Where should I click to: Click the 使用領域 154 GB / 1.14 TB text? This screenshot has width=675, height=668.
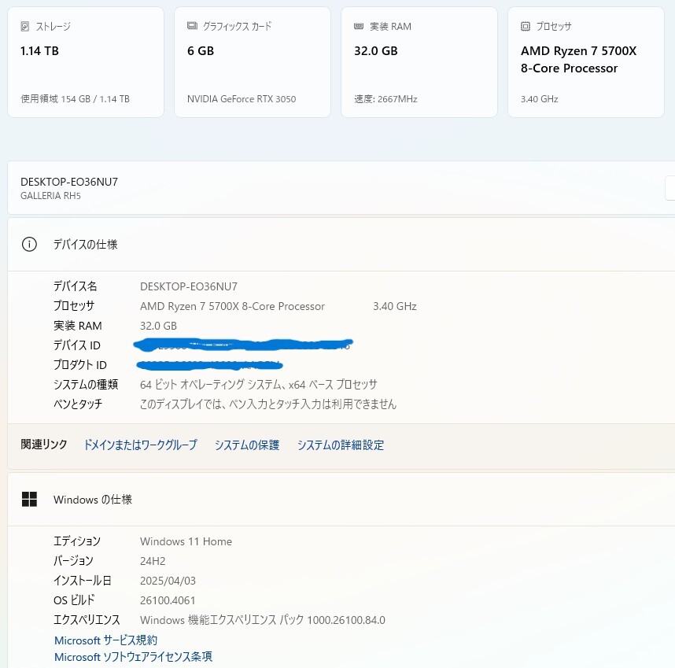[x=75, y=99]
